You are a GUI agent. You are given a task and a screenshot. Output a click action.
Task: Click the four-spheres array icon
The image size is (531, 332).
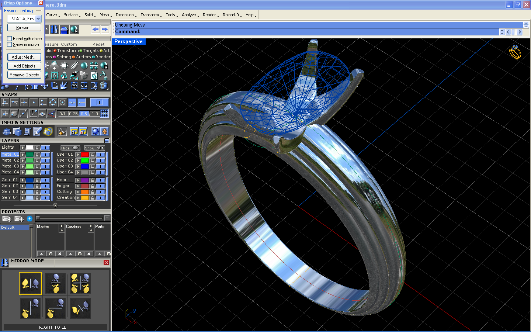(x=94, y=66)
